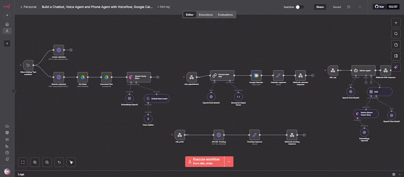Open the three-dot workflow options menu
The width and height of the screenshot is (404, 177).
pos(360,7)
